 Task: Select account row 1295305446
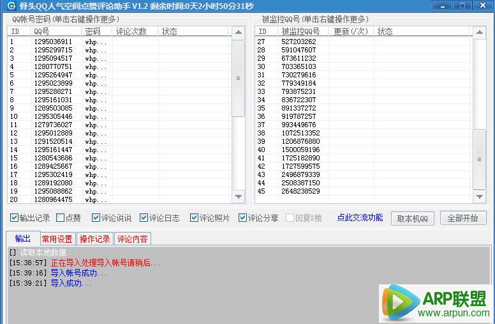120,116
